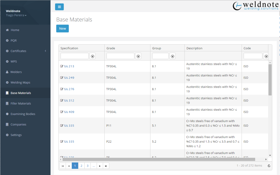
Task: Refresh the grid with reload icon
Action: point(269,166)
